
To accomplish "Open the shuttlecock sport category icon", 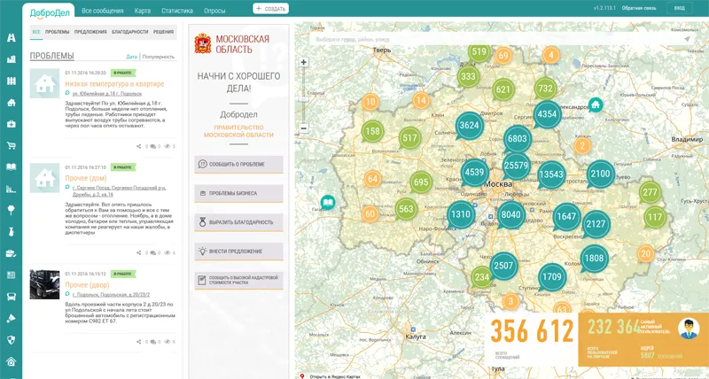I will pyautogui.click(x=11, y=319).
